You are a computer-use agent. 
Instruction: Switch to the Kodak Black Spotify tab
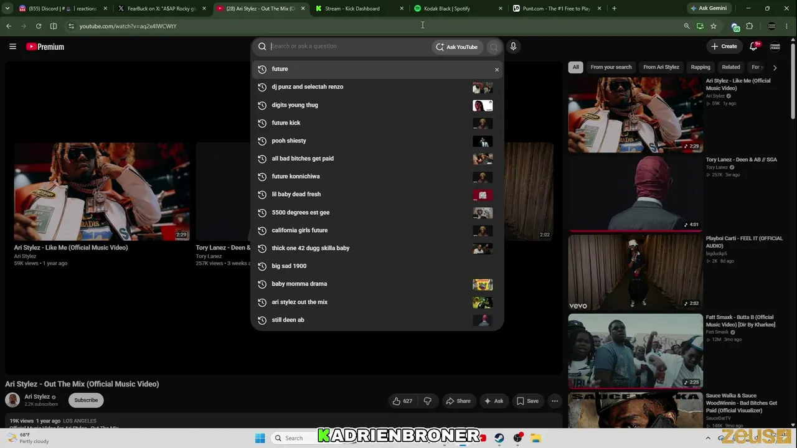click(x=458, y=9)
